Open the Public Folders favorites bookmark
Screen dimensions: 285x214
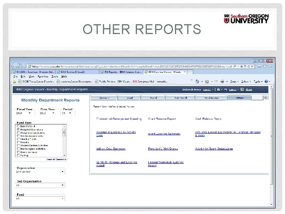point(113,82)
